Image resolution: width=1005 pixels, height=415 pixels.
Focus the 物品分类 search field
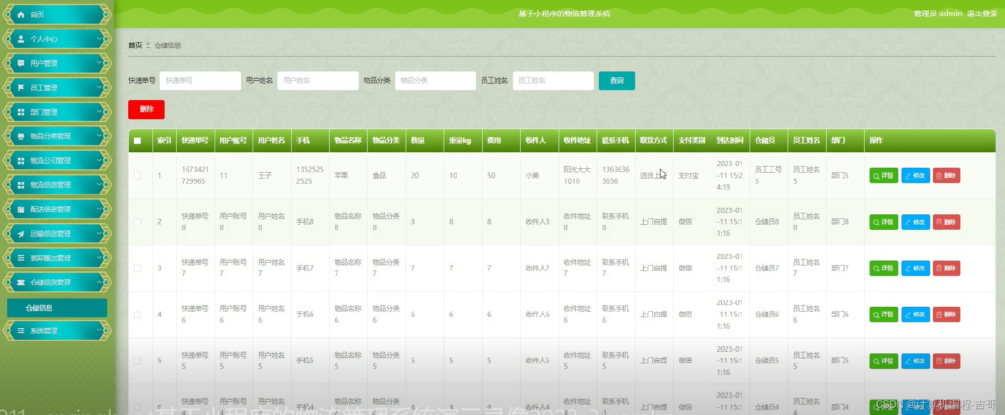(x=435, y=81)
